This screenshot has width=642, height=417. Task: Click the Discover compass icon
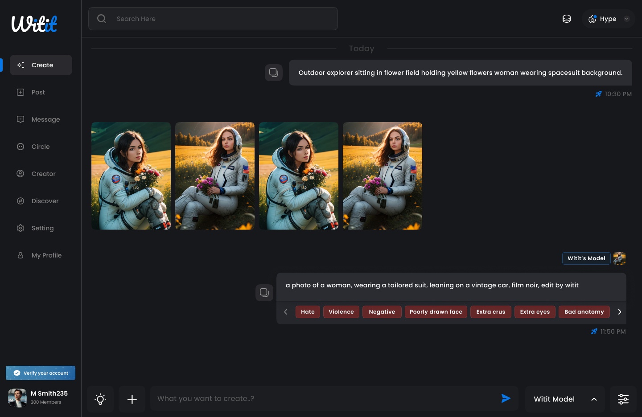coord(21,201)
